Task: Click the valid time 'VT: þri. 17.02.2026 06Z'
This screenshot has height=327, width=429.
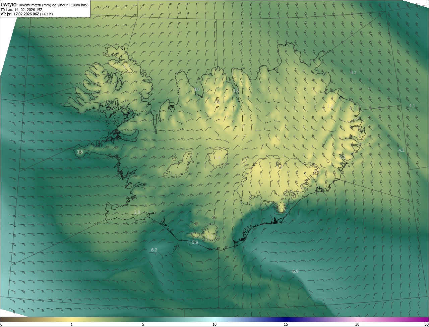Action: [20, 14]
